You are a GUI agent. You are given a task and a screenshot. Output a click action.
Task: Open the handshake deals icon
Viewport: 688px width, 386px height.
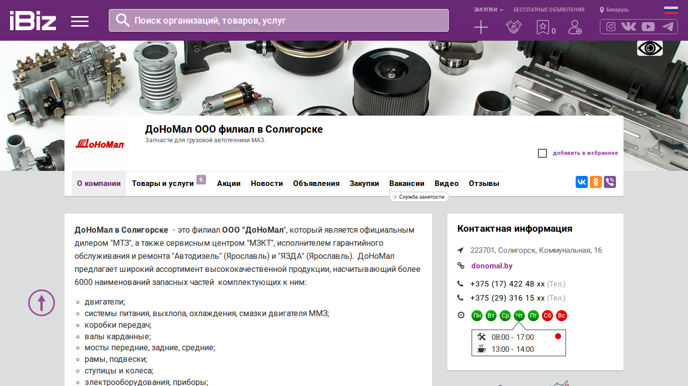513,27
